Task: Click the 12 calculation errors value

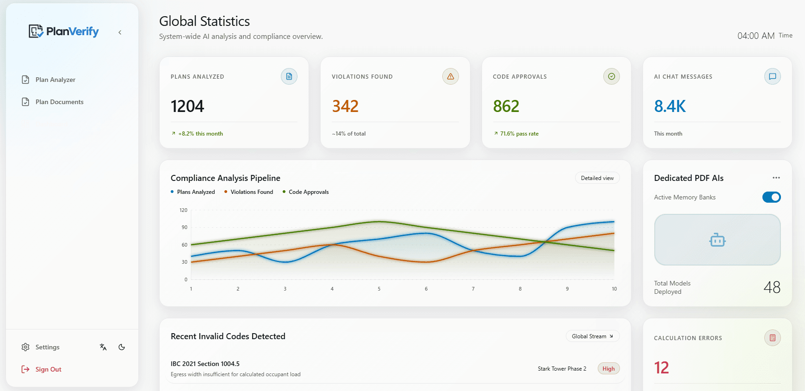Action: [662, 368]
